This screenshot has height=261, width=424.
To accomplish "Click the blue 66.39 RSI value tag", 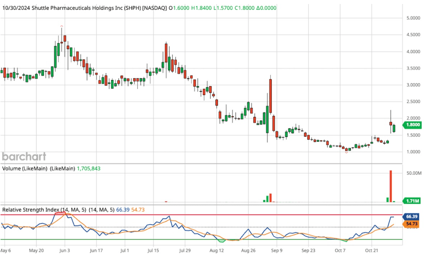I will (x=412, y=216).
